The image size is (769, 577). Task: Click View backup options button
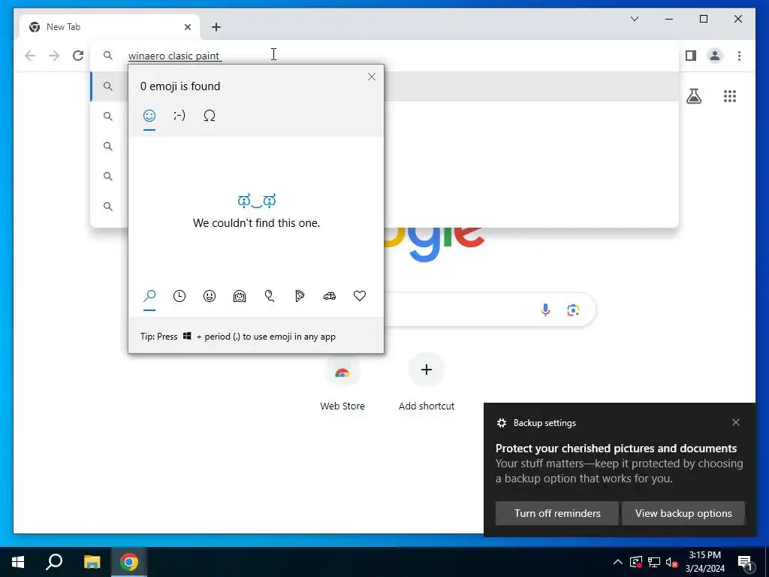[x=683, y=513]
